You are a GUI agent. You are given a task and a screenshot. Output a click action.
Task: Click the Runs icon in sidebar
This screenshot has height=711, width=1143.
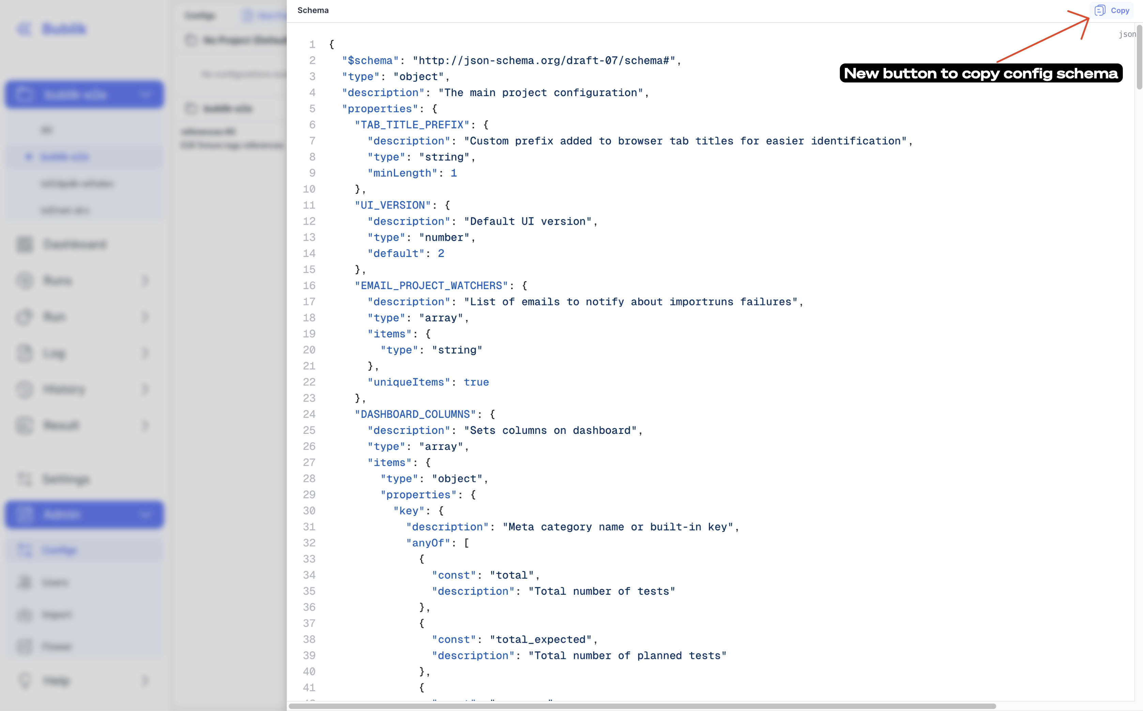point(25,281)
